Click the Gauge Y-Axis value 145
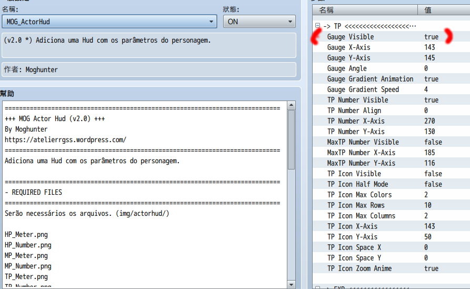470x289 pixels. coord(429,58)
